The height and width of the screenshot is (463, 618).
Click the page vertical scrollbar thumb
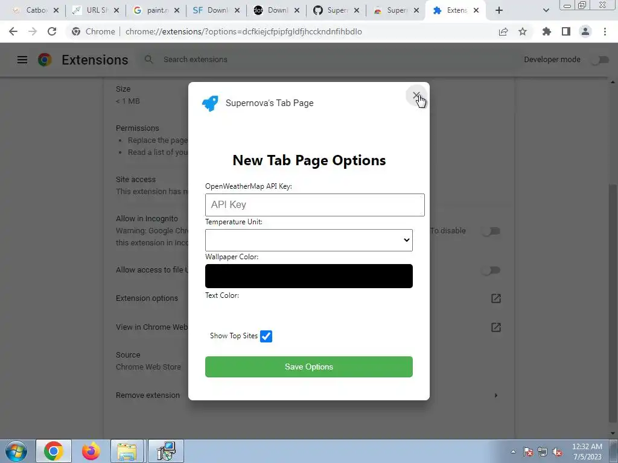613,303
